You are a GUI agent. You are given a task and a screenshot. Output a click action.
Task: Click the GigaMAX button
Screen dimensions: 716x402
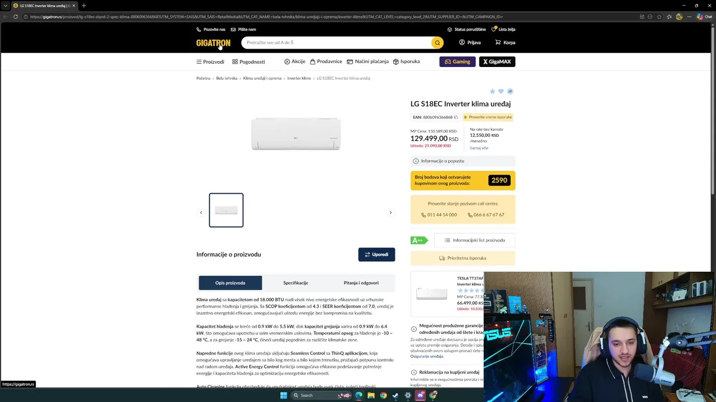497,61
